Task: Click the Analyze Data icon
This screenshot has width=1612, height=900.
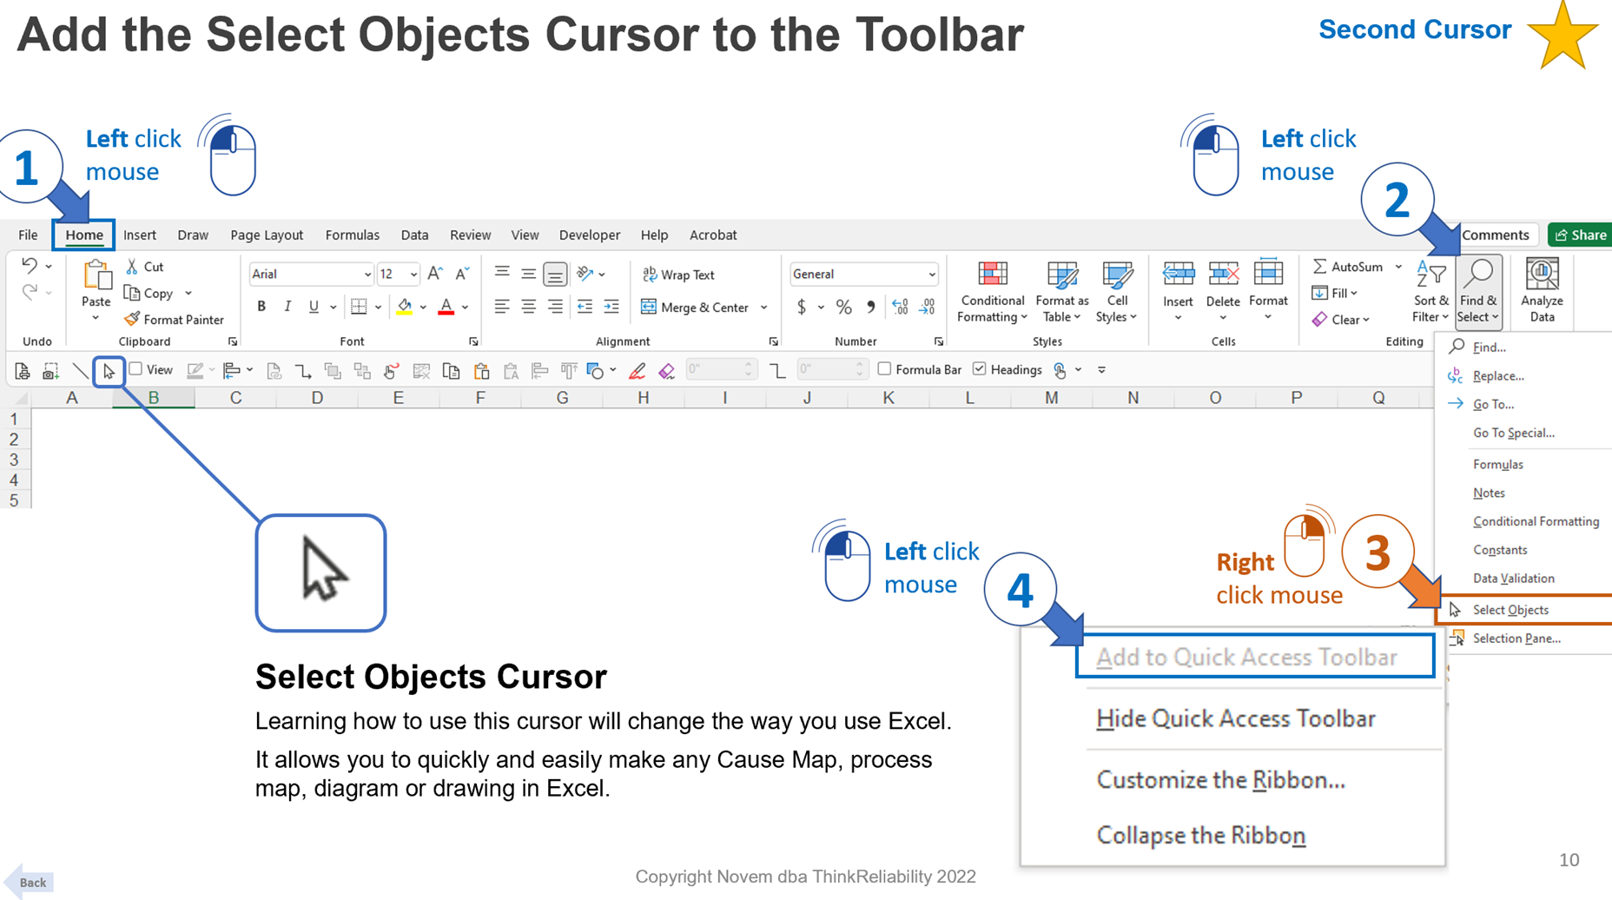Action: coord(1542,275)
